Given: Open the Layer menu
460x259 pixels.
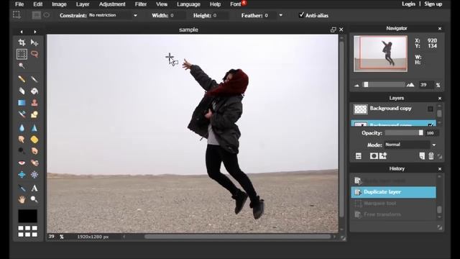Looking at the screenshot, I should coord(83,4).
